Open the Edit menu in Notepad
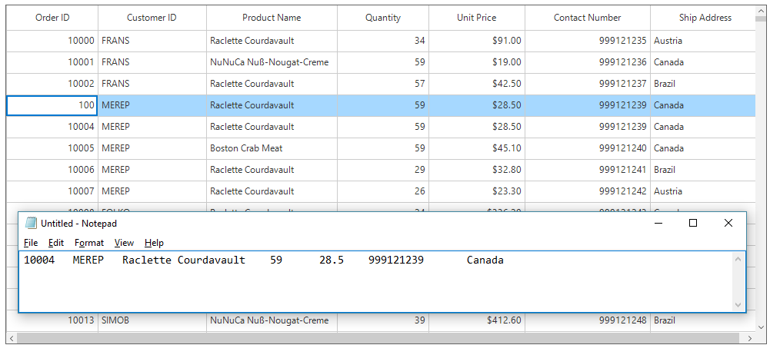 point(56,243)
